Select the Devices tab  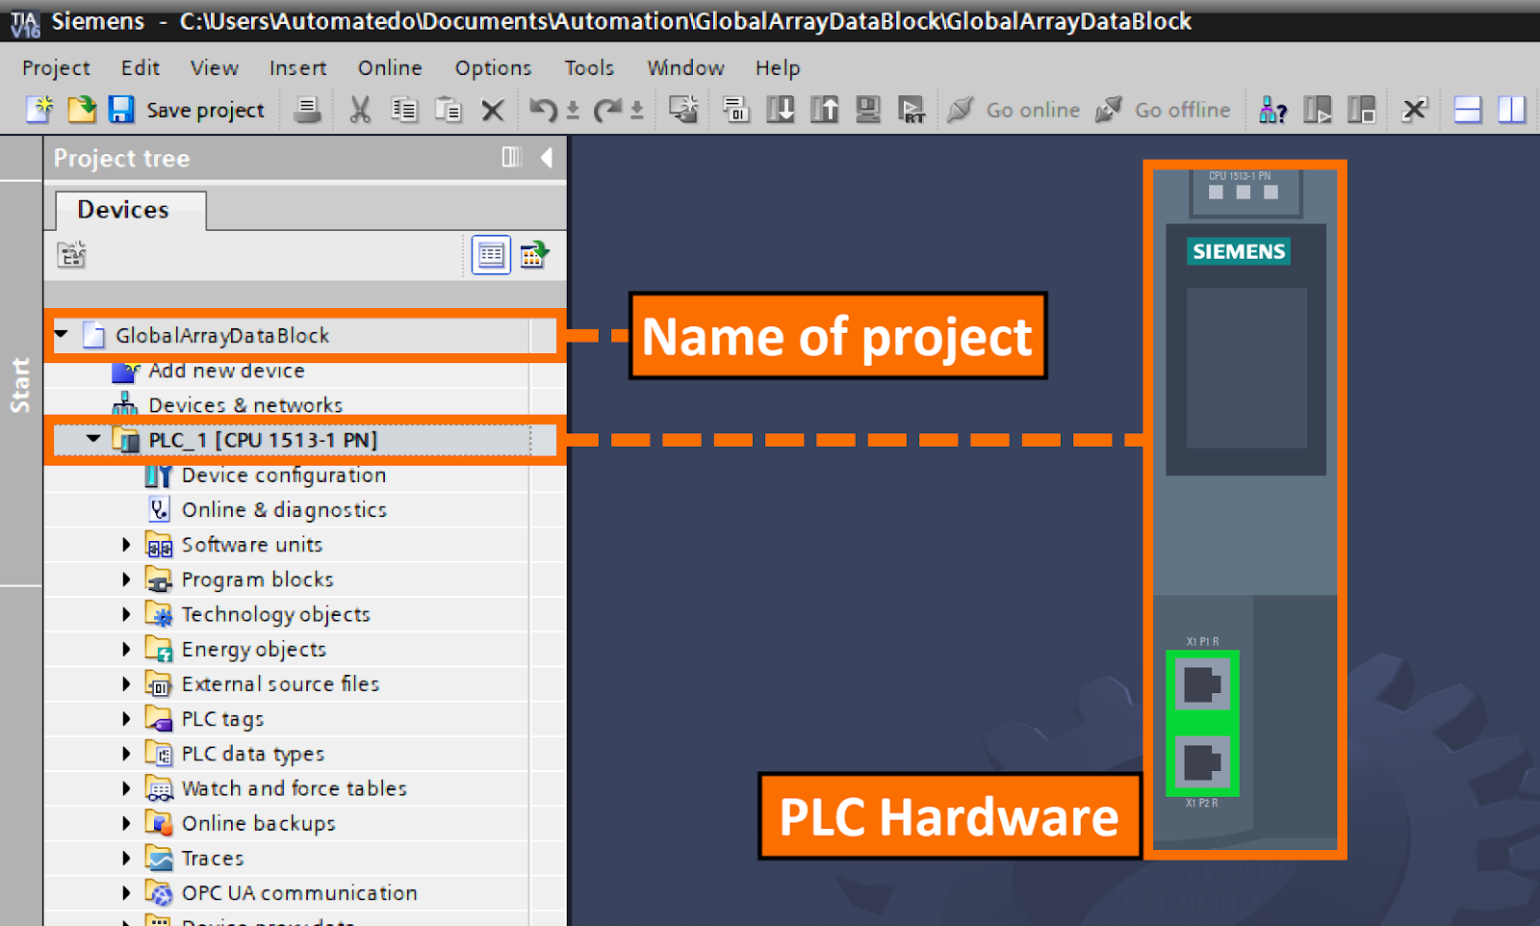(x=130, y=210)
